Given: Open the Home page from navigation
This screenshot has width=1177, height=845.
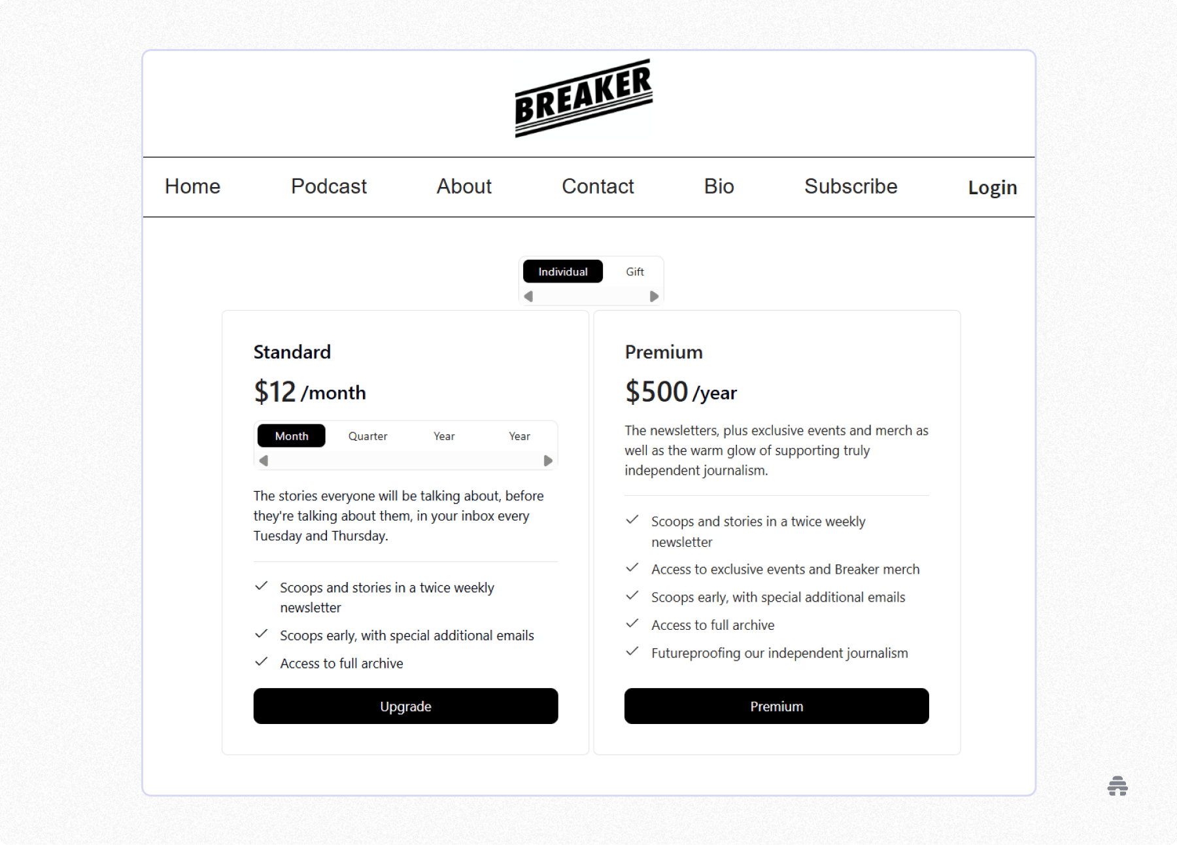Looking at the screenshot, I should tap(192, 186).
